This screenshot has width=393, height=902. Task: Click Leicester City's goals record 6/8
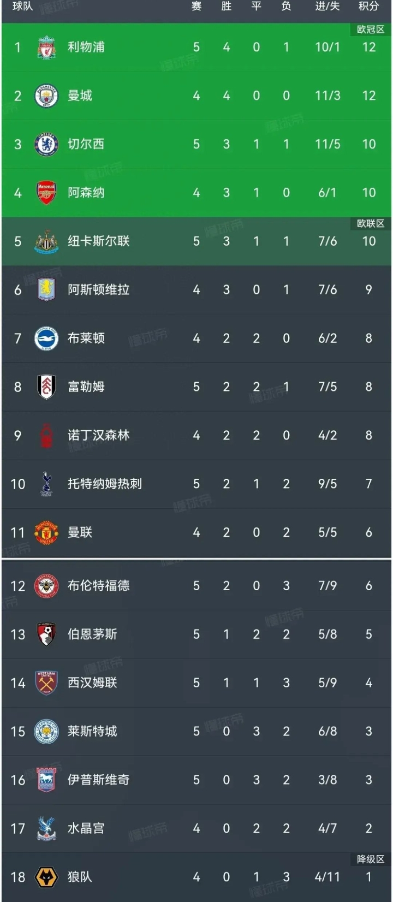[x=327, y=732]
